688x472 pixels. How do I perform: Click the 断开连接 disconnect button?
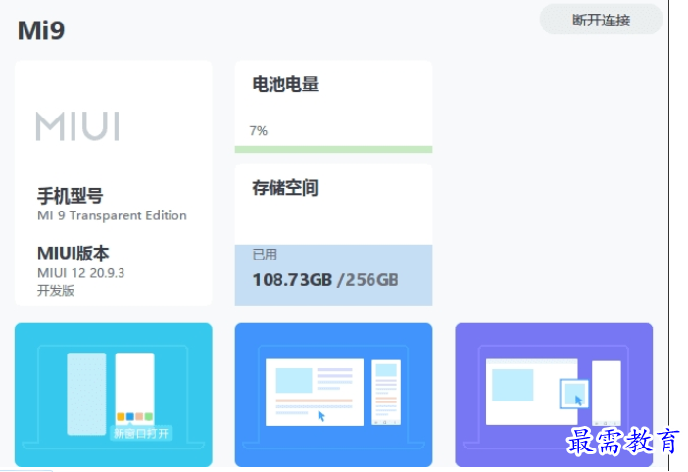coord(601,20)
